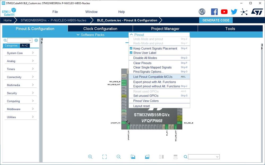
Task: Choose Export pinout with Alt. Functions
Action: [159, 82]
